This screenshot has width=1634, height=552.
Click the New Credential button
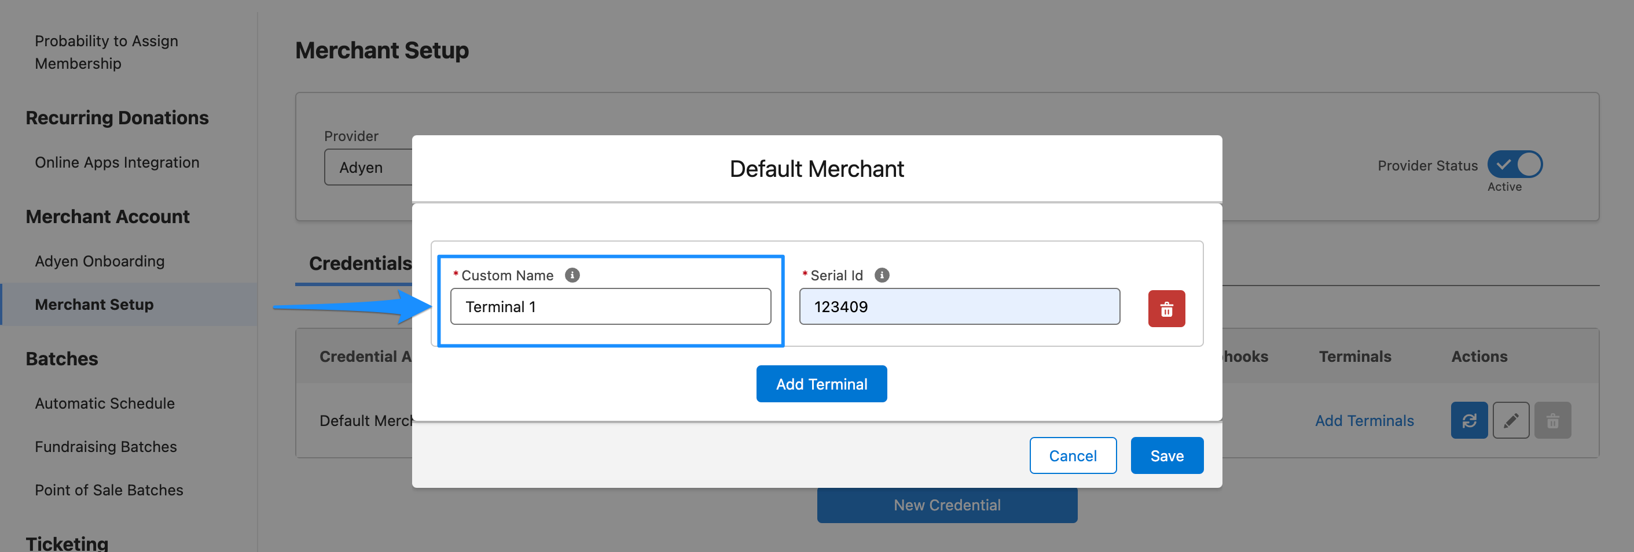946,505
